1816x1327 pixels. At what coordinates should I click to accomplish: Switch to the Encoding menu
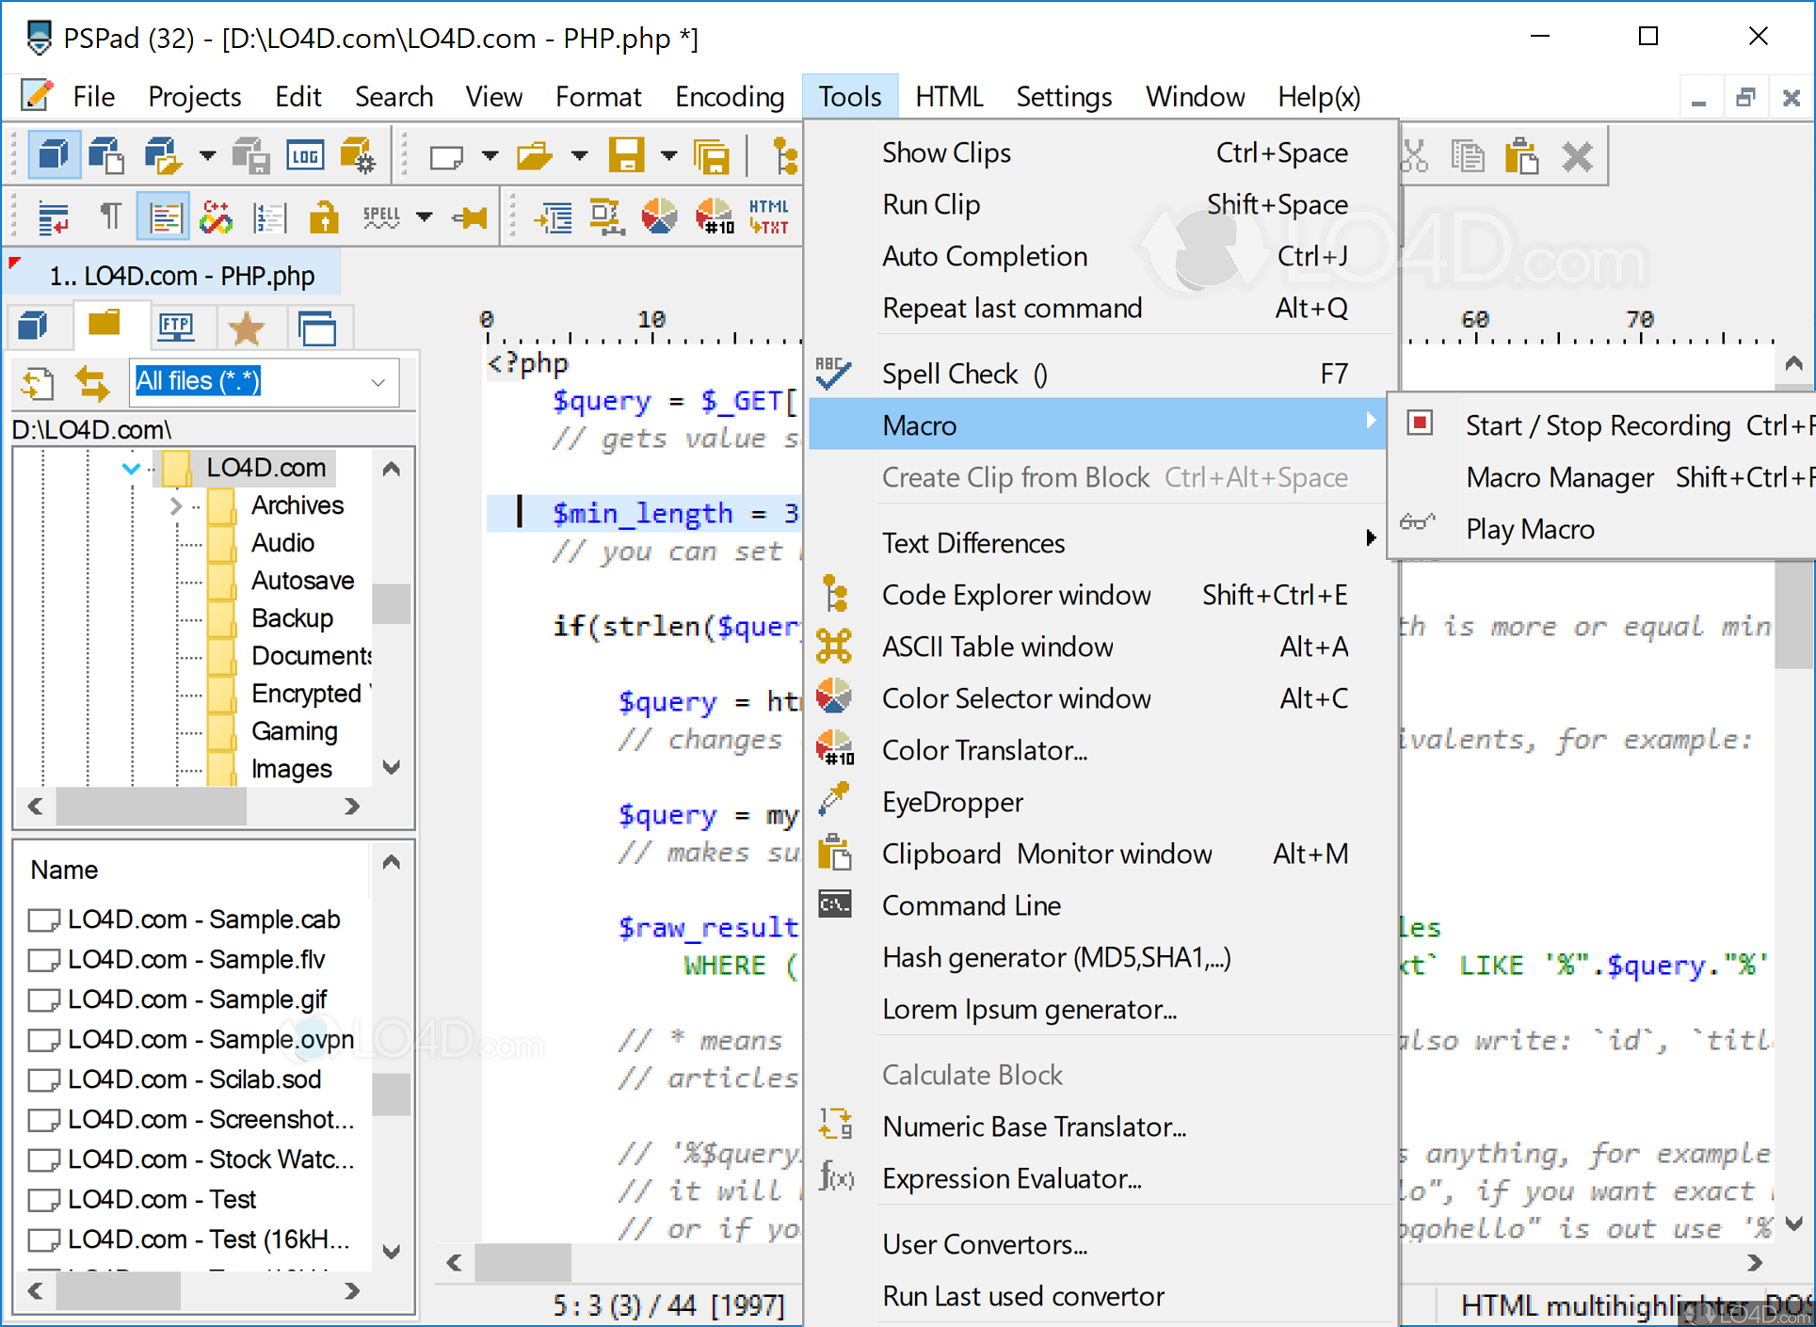pyautogui.click(x=730, y=95)
